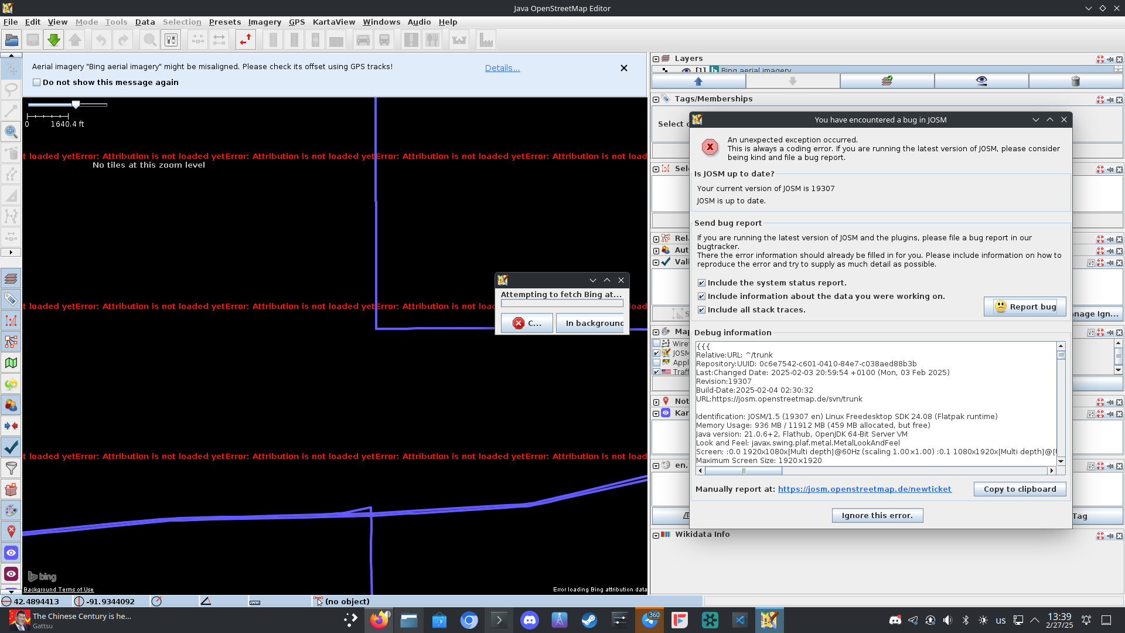Collapse the Layers panel
This screenshot has height=633, width=1125.
(656, 59)
